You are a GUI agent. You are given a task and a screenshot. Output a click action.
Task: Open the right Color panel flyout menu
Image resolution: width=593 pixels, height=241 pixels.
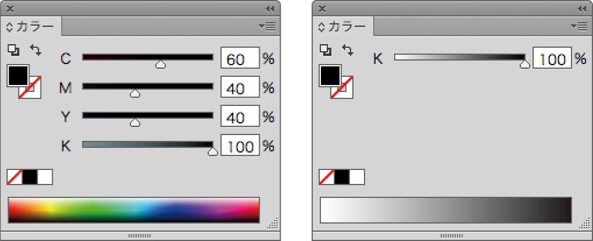tap(581, 26)
